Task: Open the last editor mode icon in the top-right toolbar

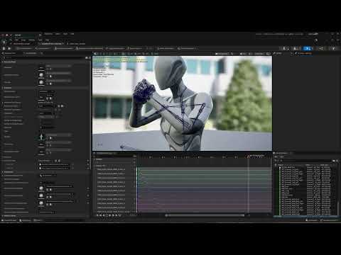Action: [x=334, y=48]
